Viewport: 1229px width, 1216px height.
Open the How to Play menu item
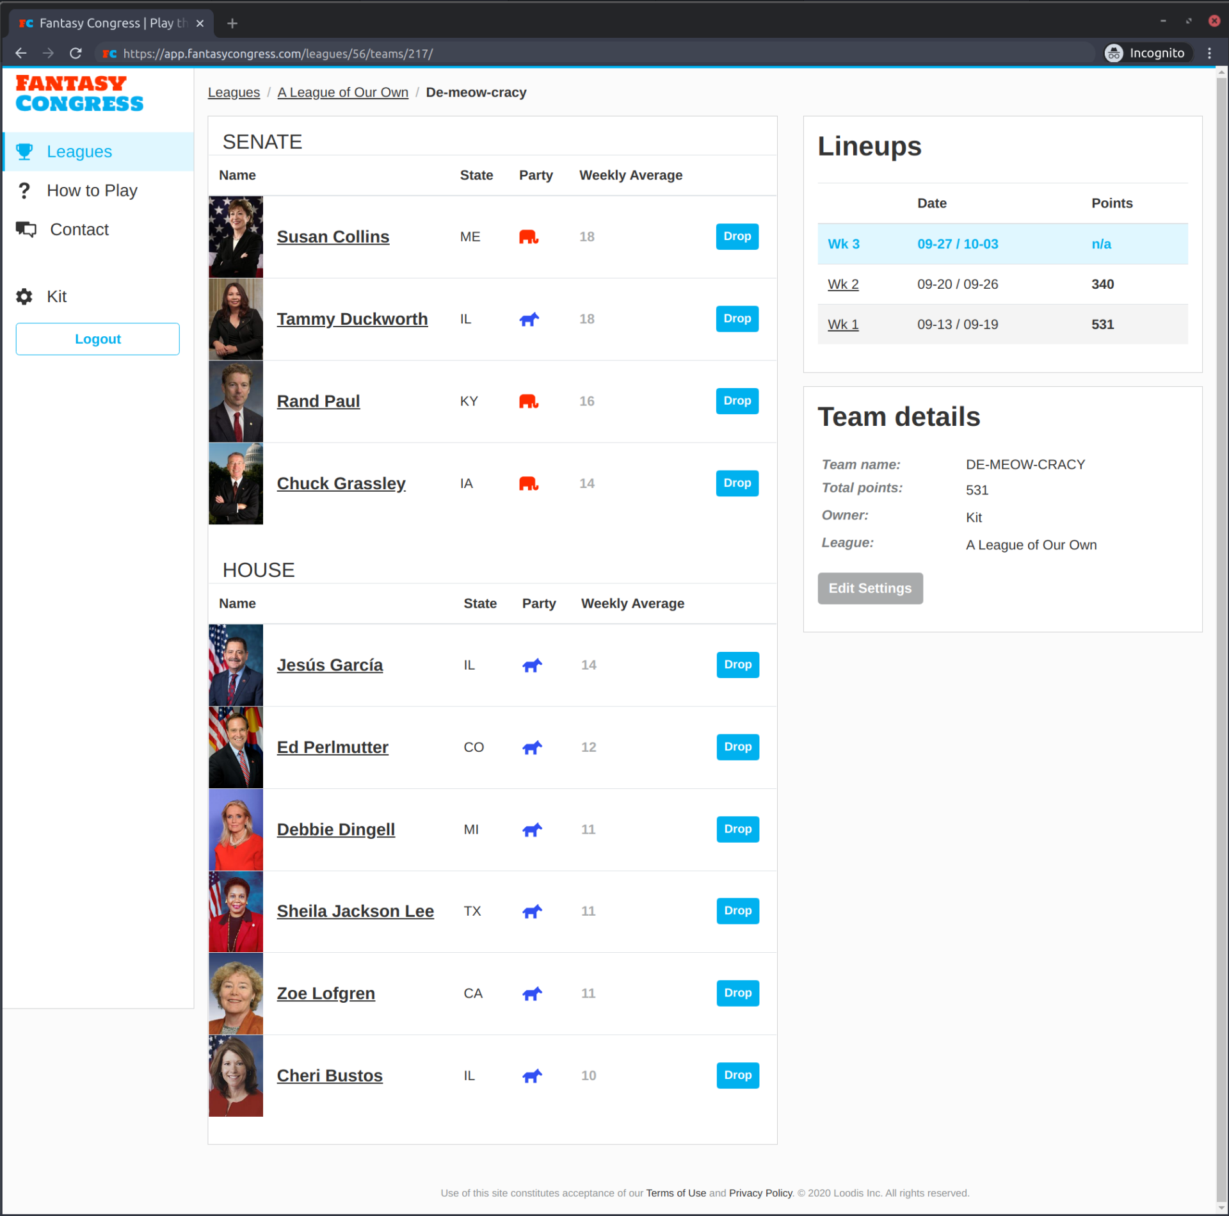click(92, 191)
